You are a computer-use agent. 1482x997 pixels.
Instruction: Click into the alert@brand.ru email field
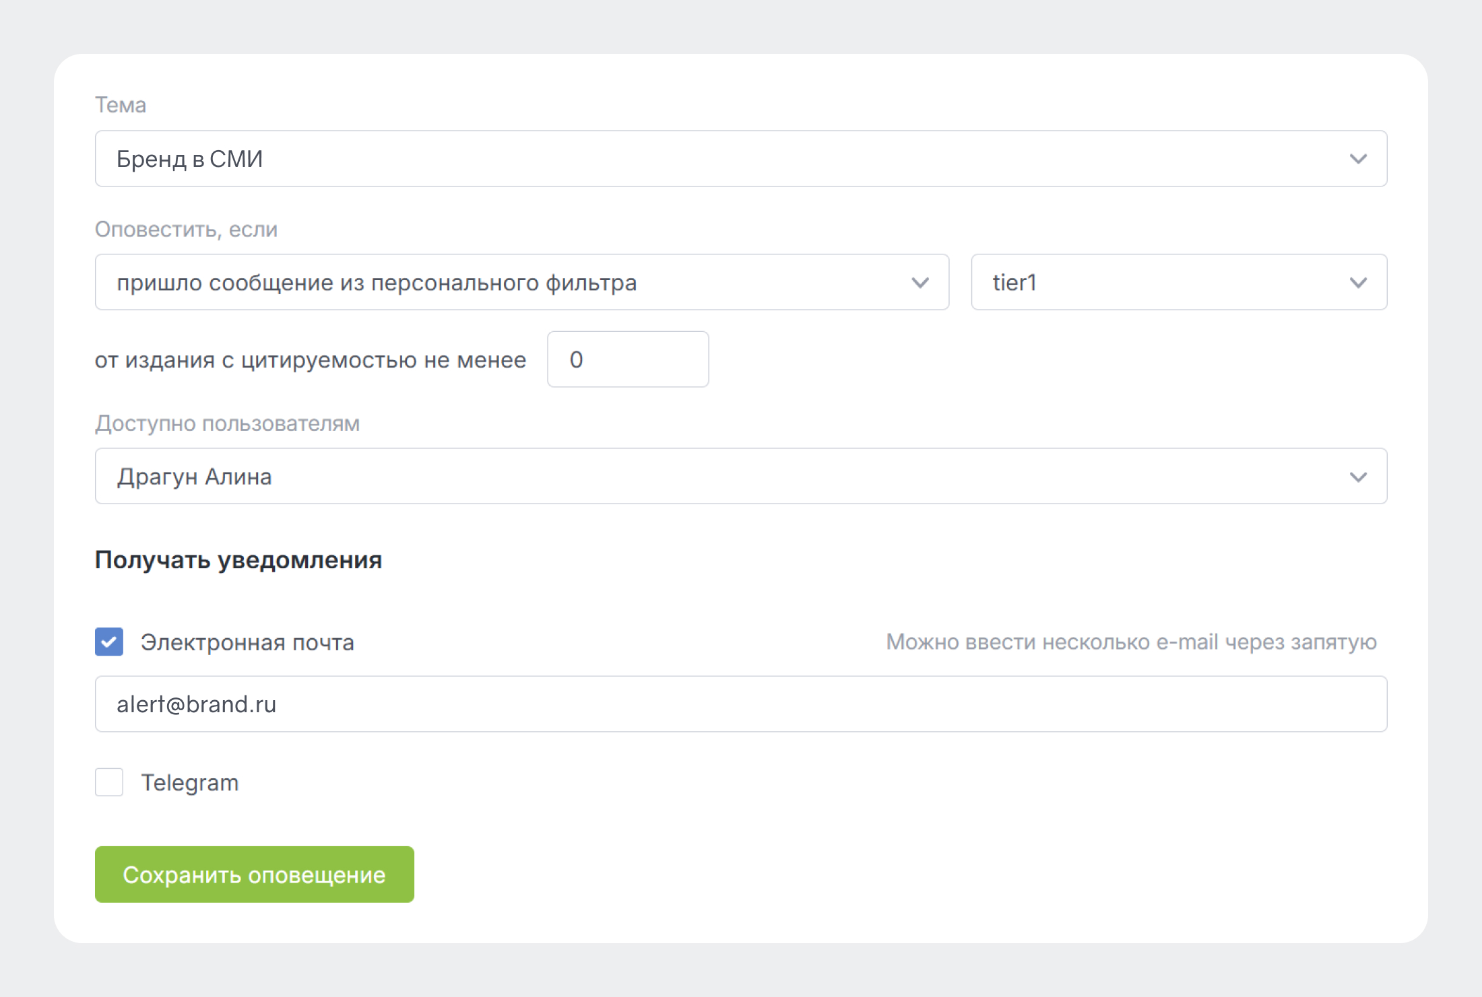[x=741, y=704]
